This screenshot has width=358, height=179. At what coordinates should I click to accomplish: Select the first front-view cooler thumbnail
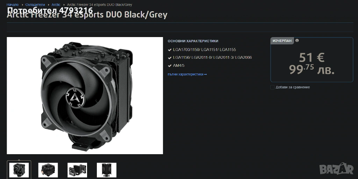pos(19,170)
